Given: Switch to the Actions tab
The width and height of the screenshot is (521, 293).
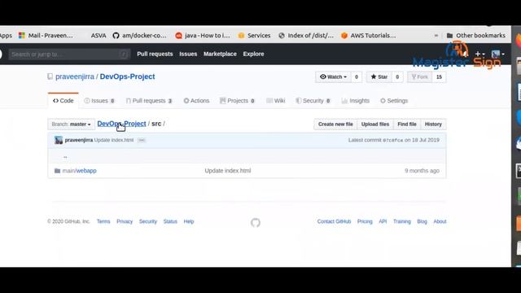Looking at the screenshot, I should click(x=196, y=101).
